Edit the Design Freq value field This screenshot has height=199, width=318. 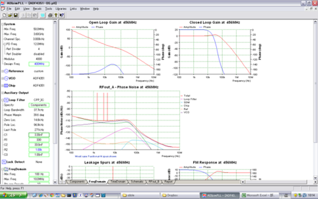point(39,64)
